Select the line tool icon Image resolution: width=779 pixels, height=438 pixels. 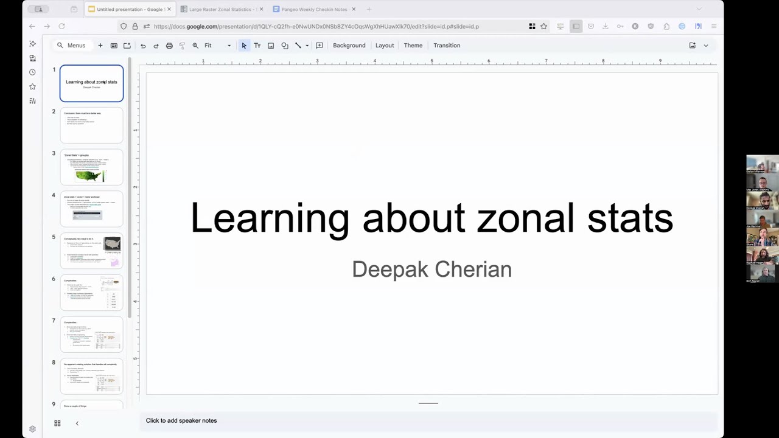click(x=298, y=46)
